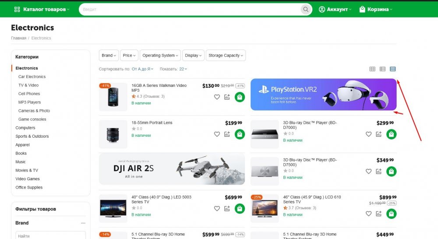Open '16GB A Series Walkman Video MP3' product
The height and width of the screenshot is (239, 438).
tap(159, 88)
